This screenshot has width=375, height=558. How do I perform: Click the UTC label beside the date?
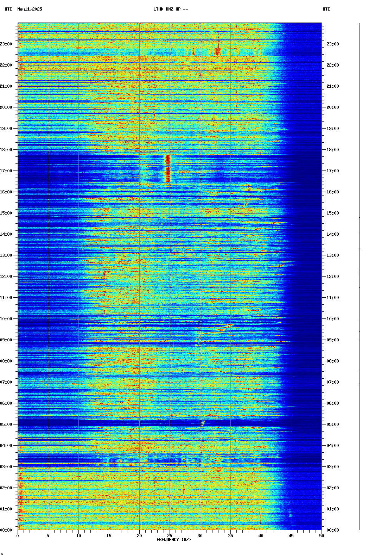coord(8,9)
